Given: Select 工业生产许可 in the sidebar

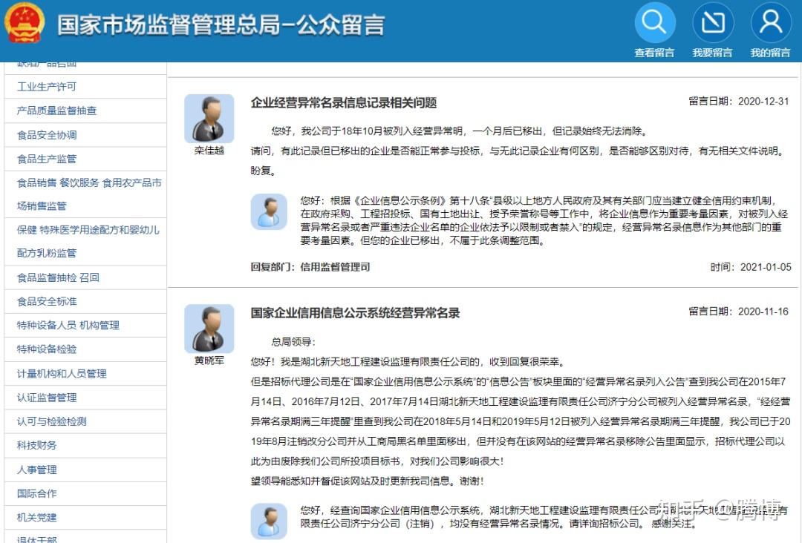Looking at the screenshot, I should tap(47, 86).
